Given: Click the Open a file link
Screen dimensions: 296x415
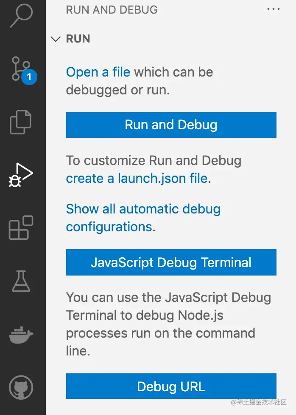Looking at the screenshot, I should 98,72.
